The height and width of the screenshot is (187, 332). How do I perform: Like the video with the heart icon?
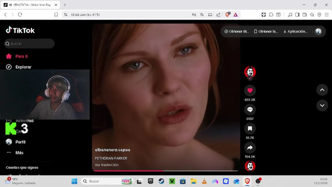pyautogui.click(x=250, y=90)
